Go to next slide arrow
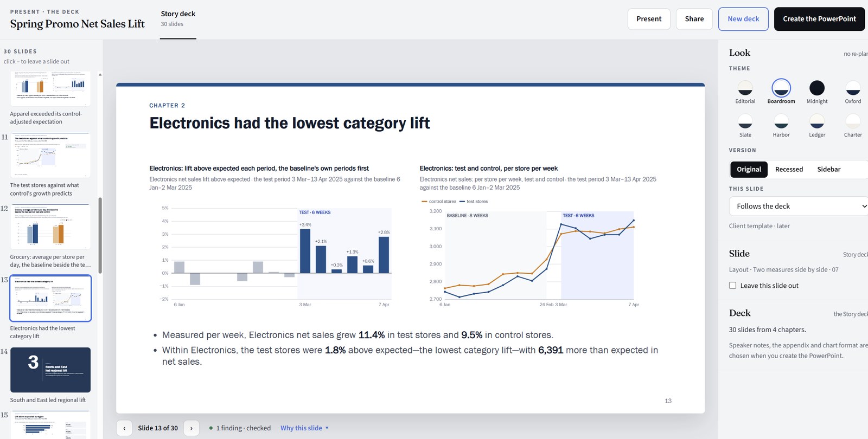Screen dimensions: 868x439 click(192, 428)
